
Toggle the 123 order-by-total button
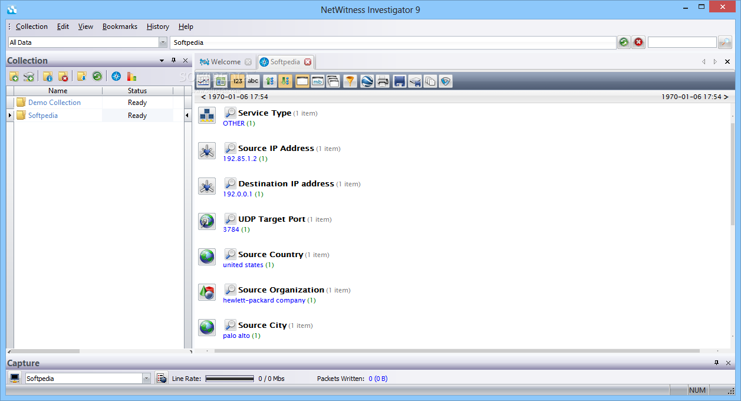coord(238,81)
